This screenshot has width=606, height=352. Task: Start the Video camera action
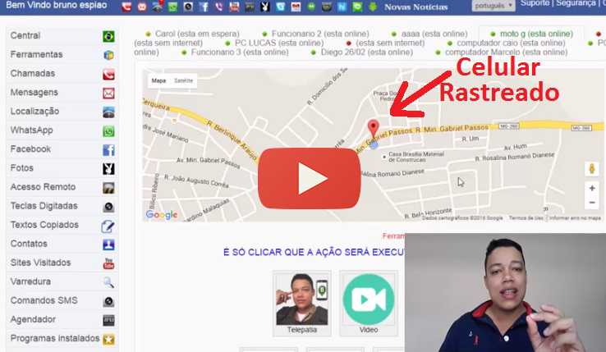[x=369, y=299]
